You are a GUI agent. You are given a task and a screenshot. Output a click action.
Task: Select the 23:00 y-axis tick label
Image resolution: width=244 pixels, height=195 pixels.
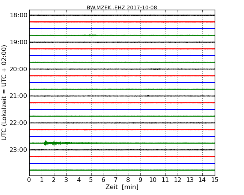click(x=18, y=150)
